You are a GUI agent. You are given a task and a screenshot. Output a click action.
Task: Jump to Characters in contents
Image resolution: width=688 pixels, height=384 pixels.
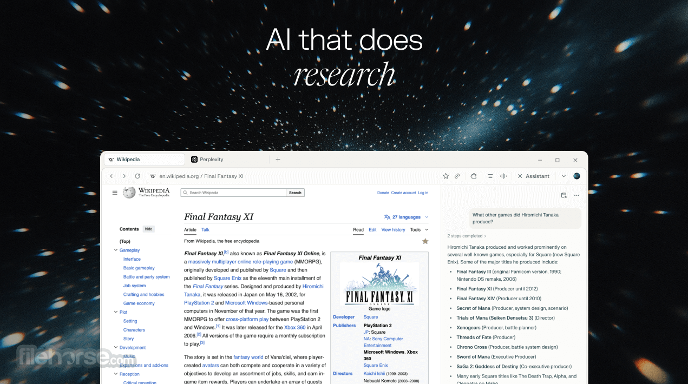pos(134,330)
